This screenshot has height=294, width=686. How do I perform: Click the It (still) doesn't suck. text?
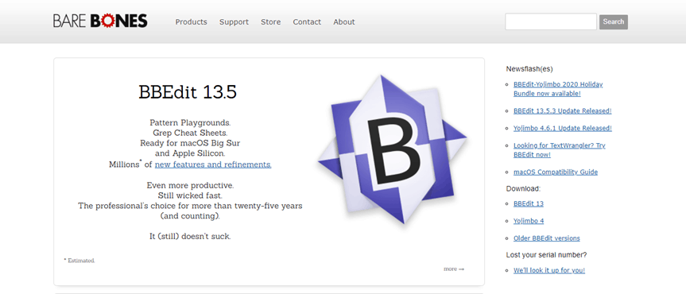pyautogui.click(x=190, y=236)
